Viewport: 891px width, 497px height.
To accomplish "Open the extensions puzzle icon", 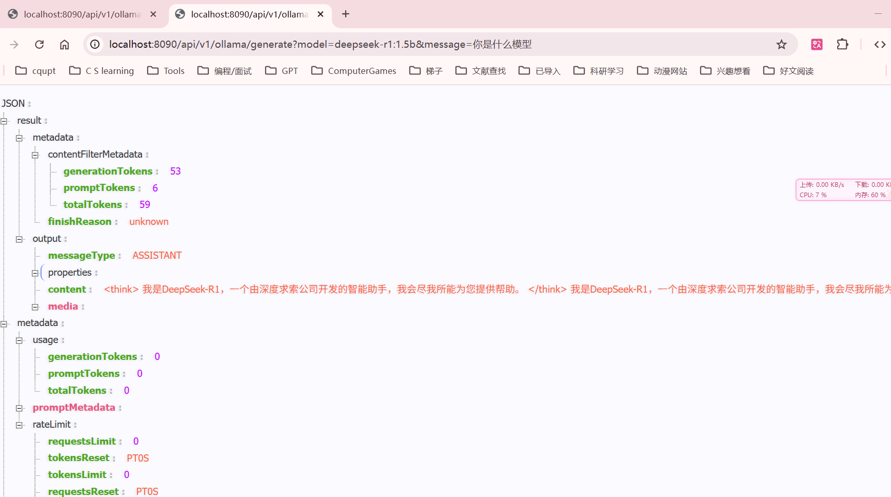I will 842,45.
